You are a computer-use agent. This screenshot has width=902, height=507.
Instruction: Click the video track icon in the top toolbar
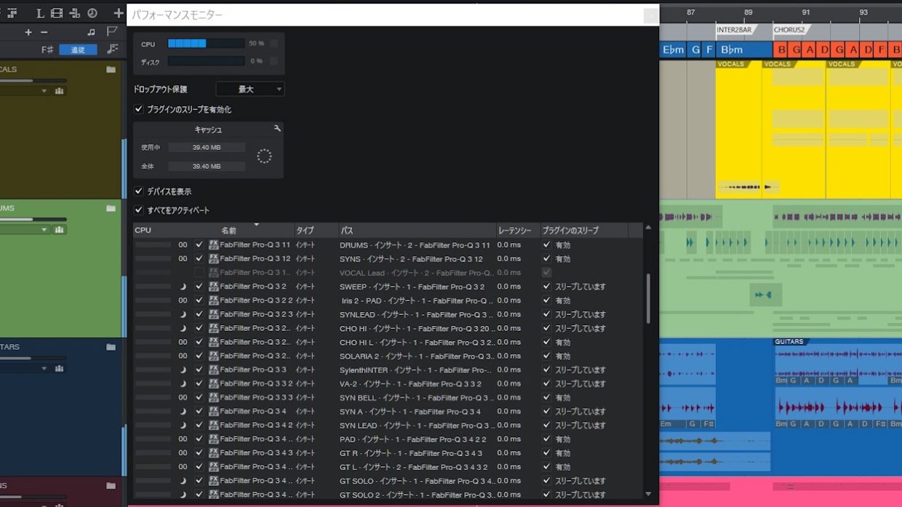57,13
